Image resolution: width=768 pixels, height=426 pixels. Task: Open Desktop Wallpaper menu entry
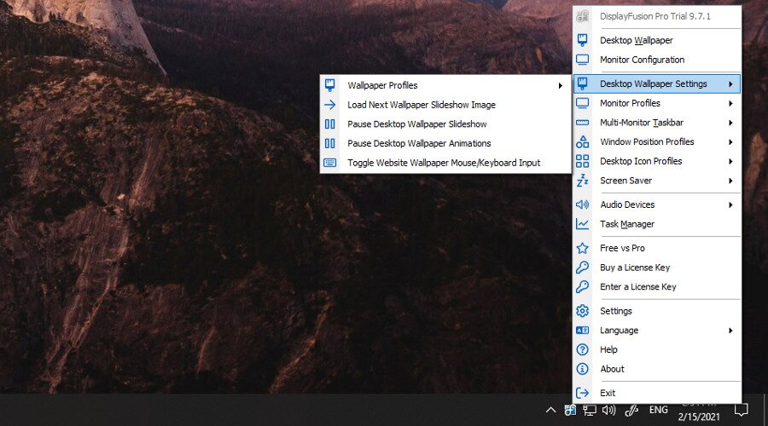[657, 40]
